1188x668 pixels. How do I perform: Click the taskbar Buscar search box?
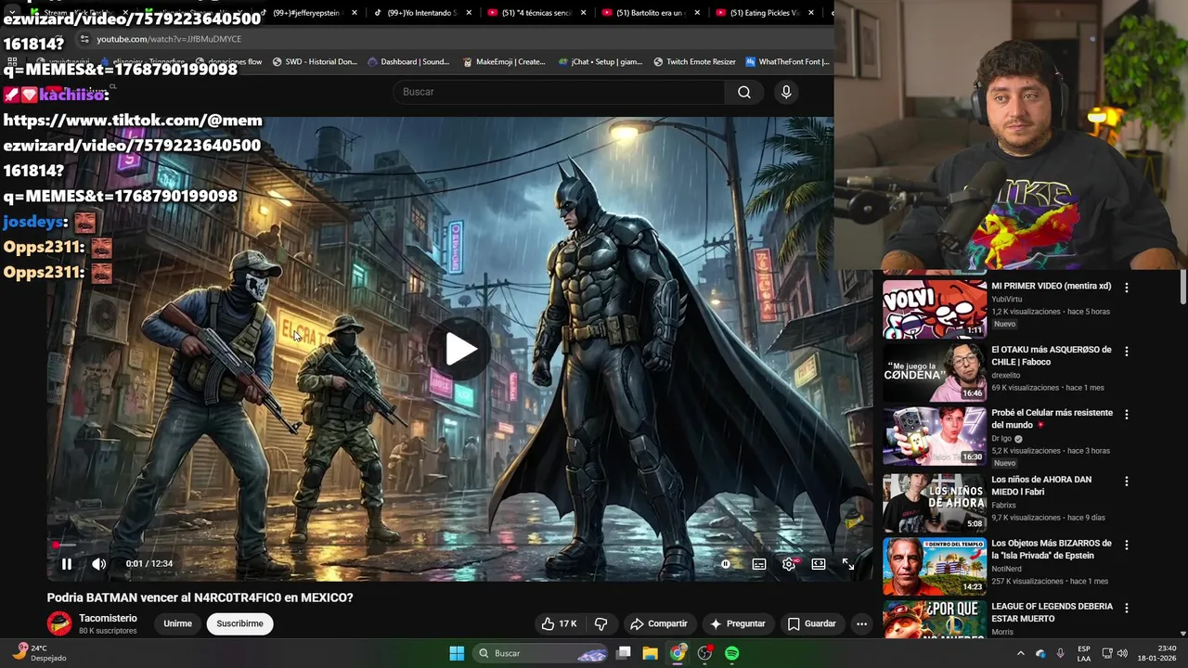542,653
